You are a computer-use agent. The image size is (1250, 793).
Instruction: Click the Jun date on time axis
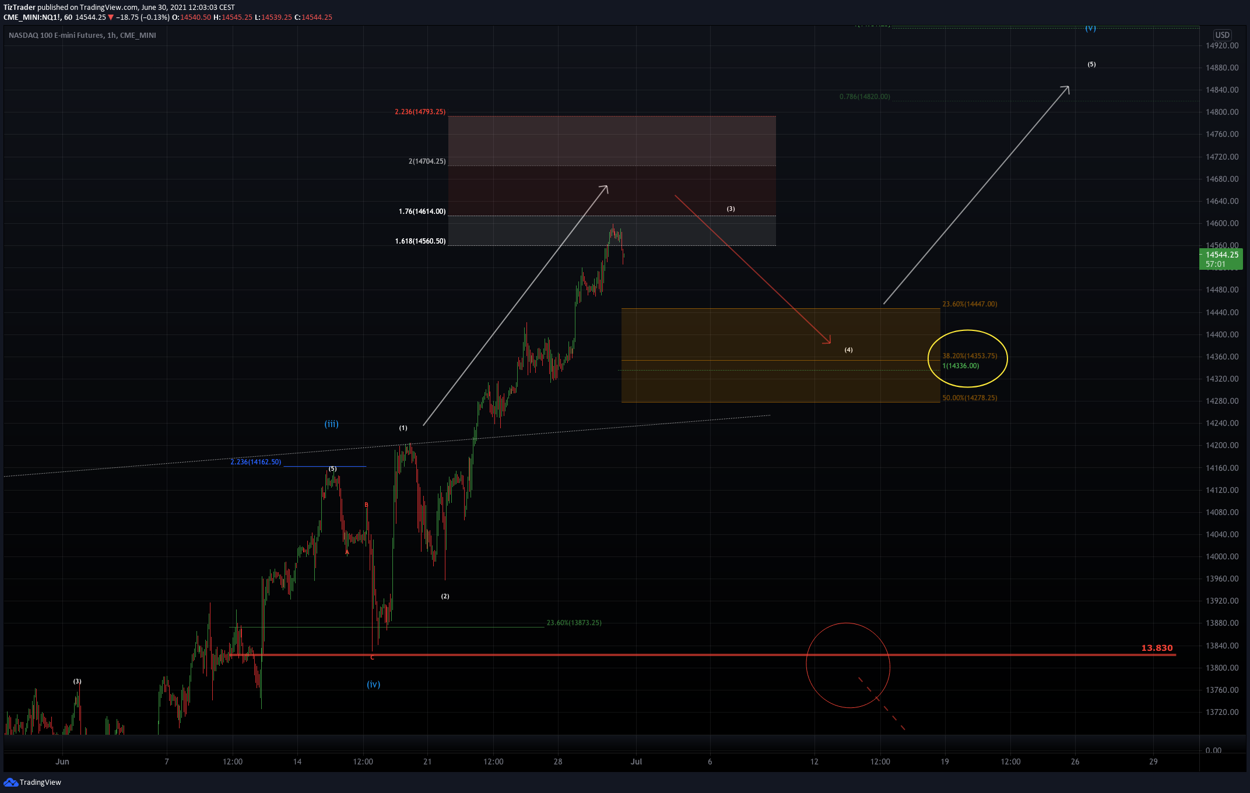click(x=62, y=762)
